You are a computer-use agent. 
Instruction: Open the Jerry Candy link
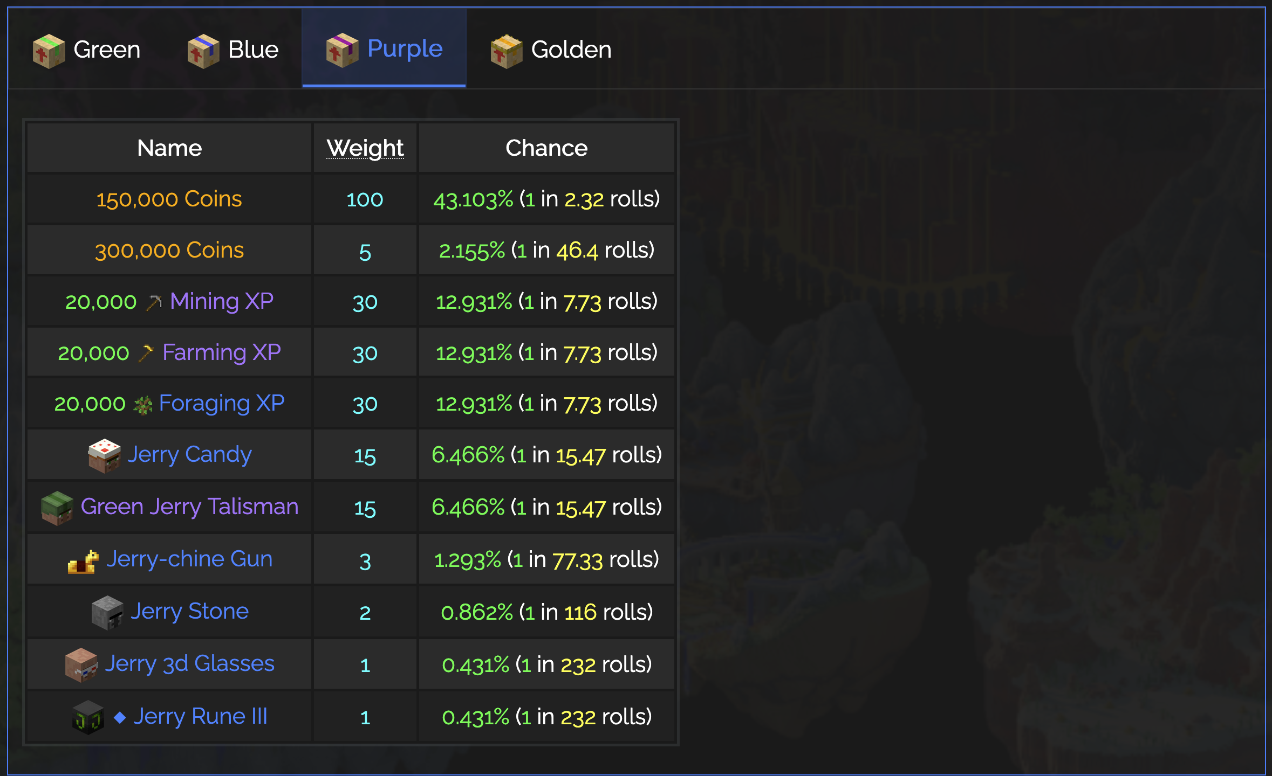tap(189, 454)
